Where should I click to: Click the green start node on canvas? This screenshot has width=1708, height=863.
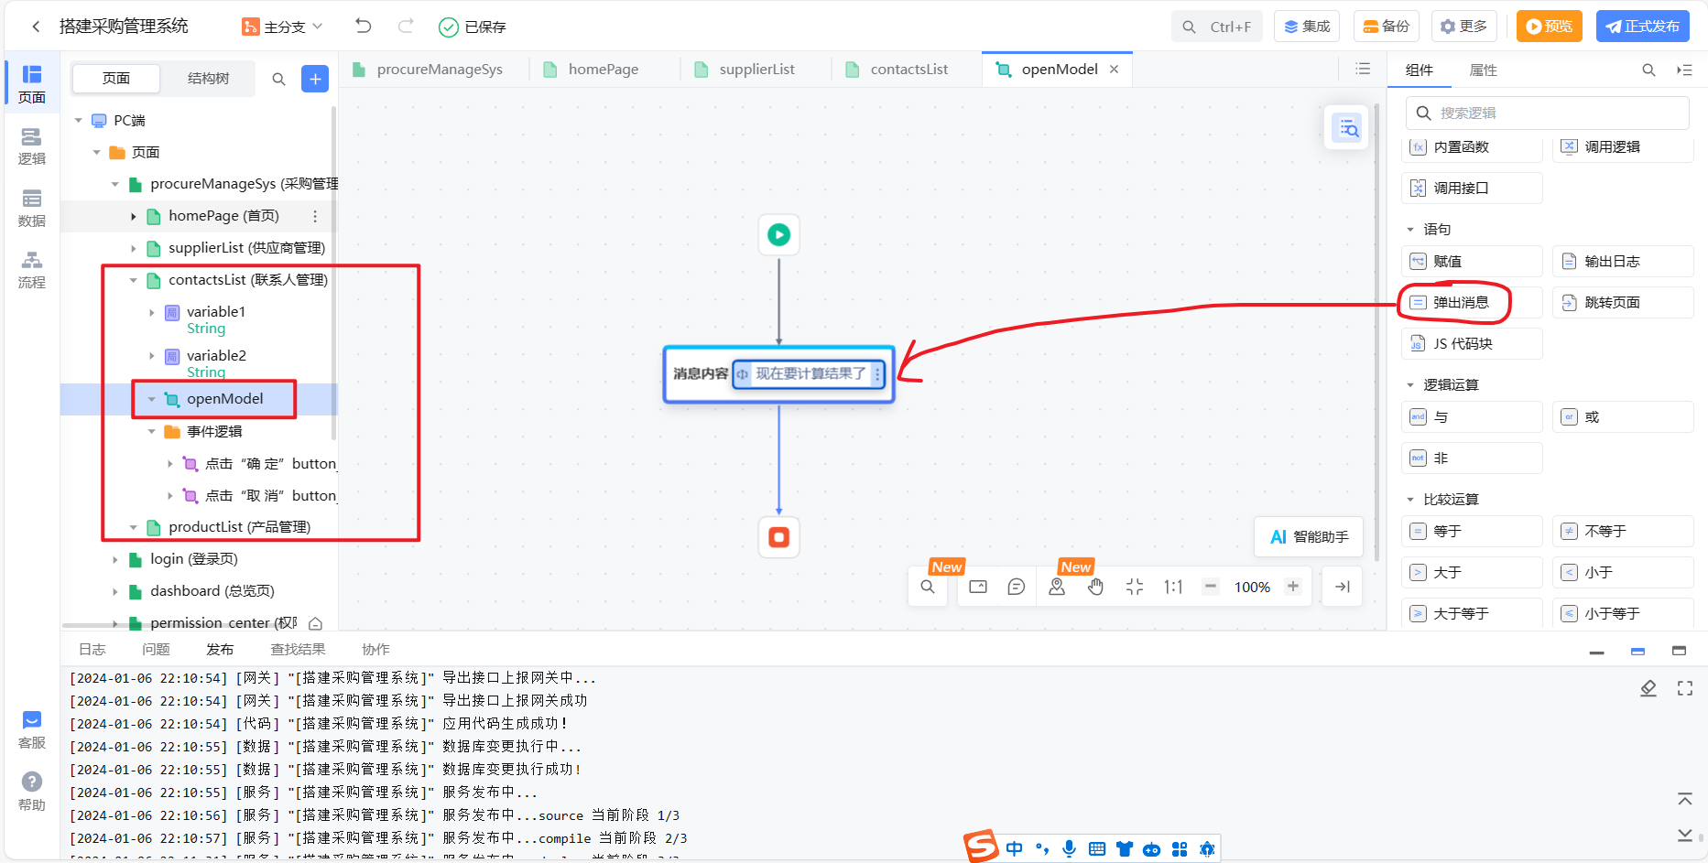(779, 235)
